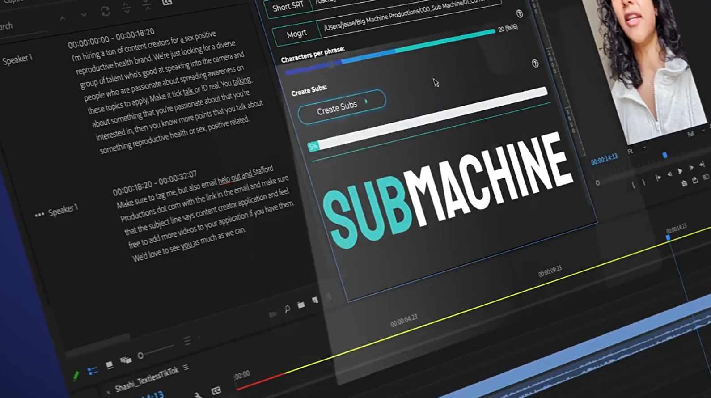Click the refresh transcript icon
711x398 pixels.
pos(105,11)
